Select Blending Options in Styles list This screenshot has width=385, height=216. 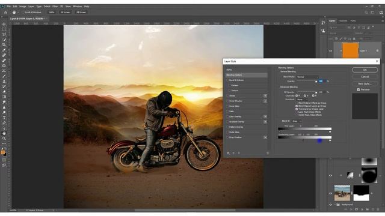246,75
